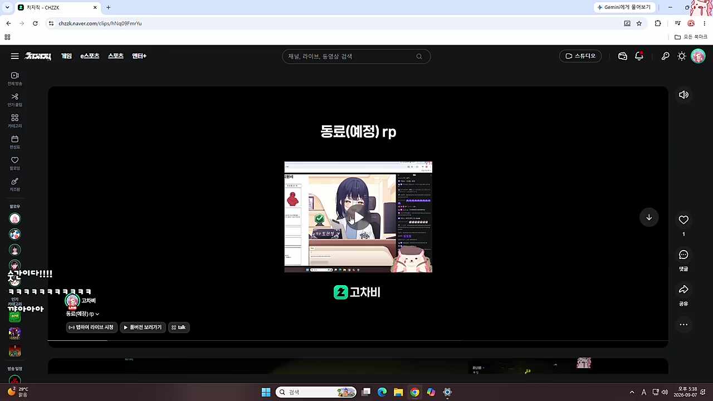
Task: Open the tab search dropdown arrow
Action: (7, 7)
